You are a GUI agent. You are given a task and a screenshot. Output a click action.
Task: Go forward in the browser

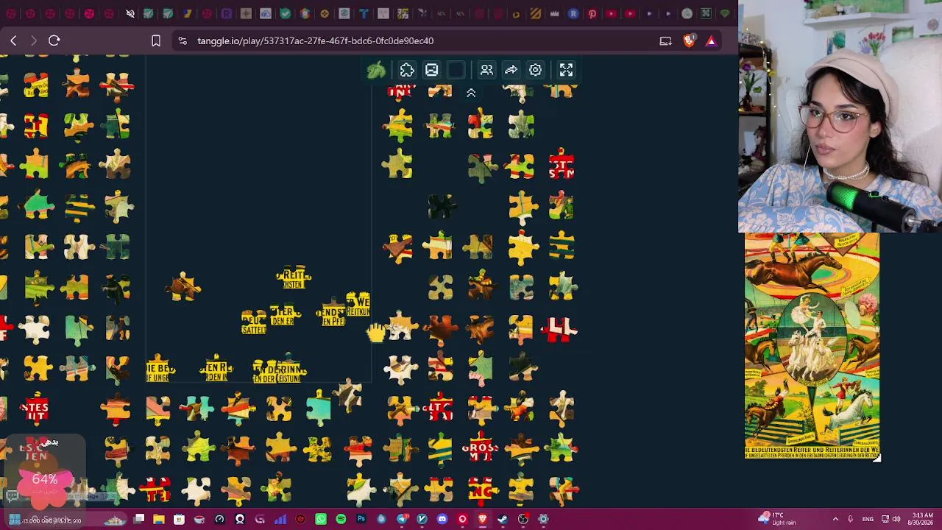pos(33,40)
